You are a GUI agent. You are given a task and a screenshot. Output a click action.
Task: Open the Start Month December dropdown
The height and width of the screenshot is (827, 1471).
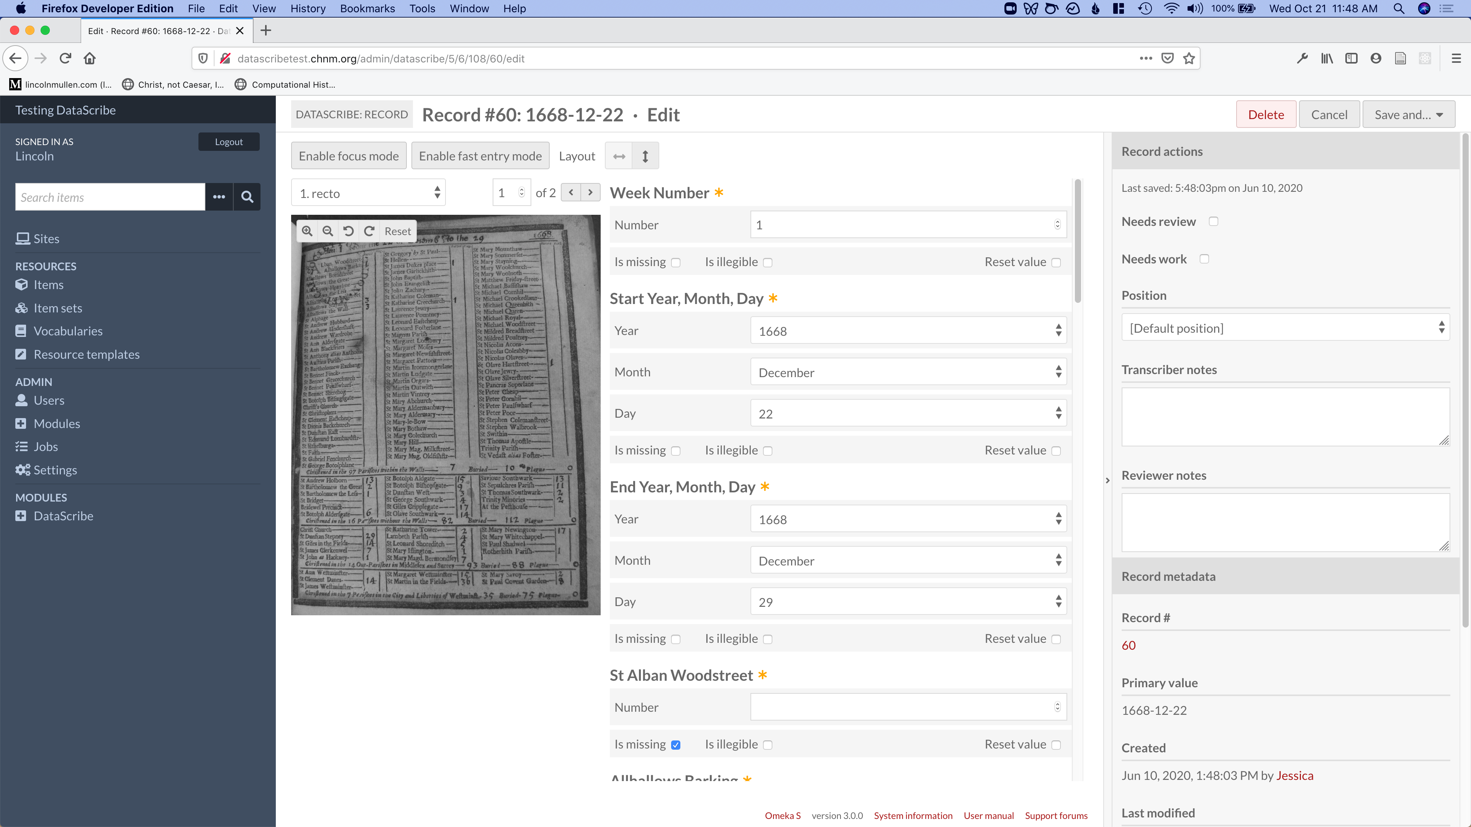(908, 372)
